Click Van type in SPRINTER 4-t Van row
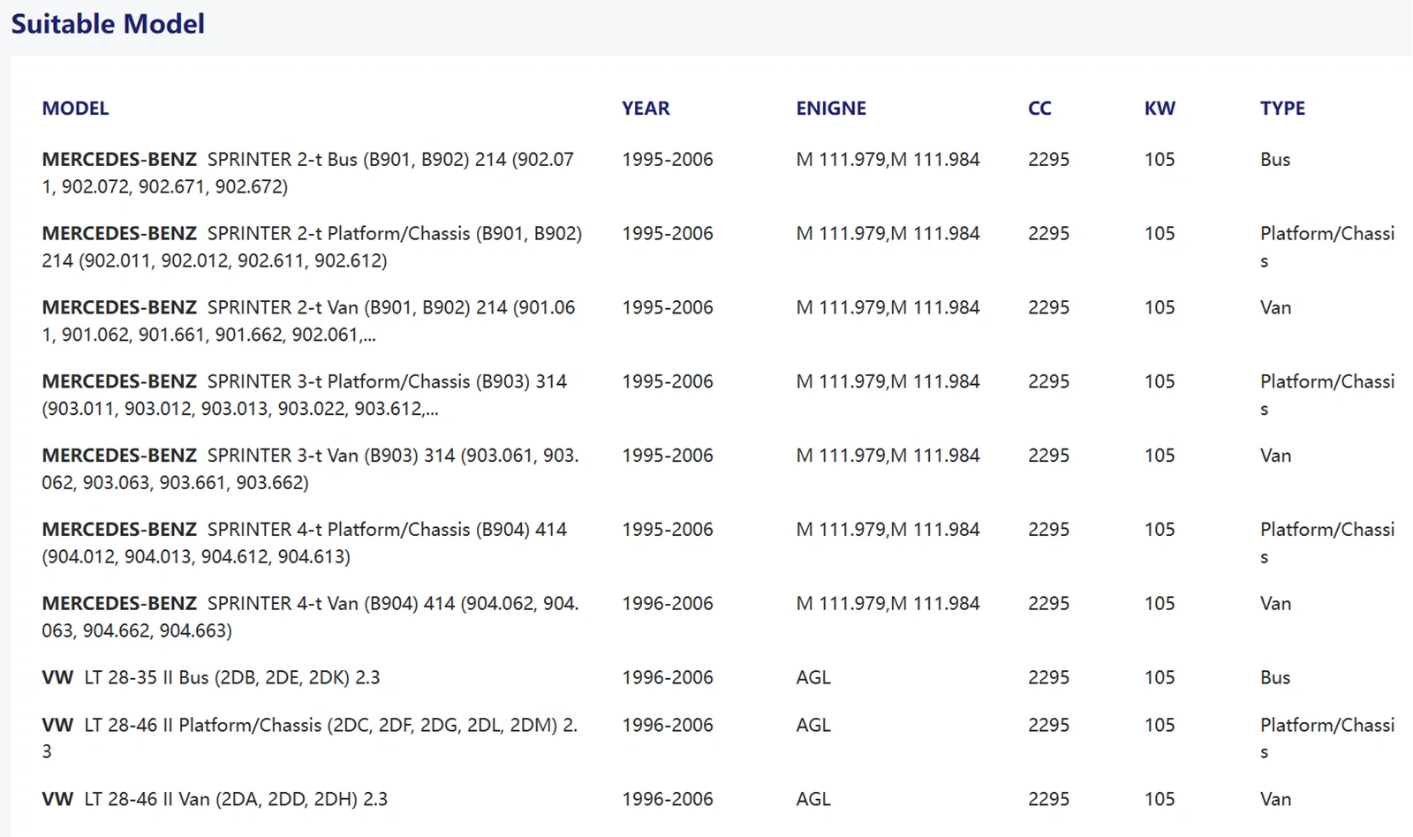 point(1275,604)
